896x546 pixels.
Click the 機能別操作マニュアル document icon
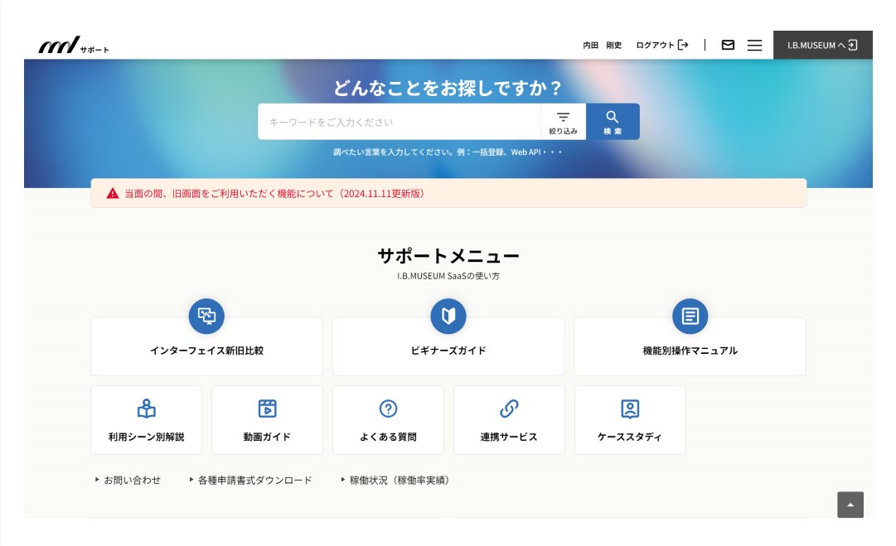coord(690,316)
